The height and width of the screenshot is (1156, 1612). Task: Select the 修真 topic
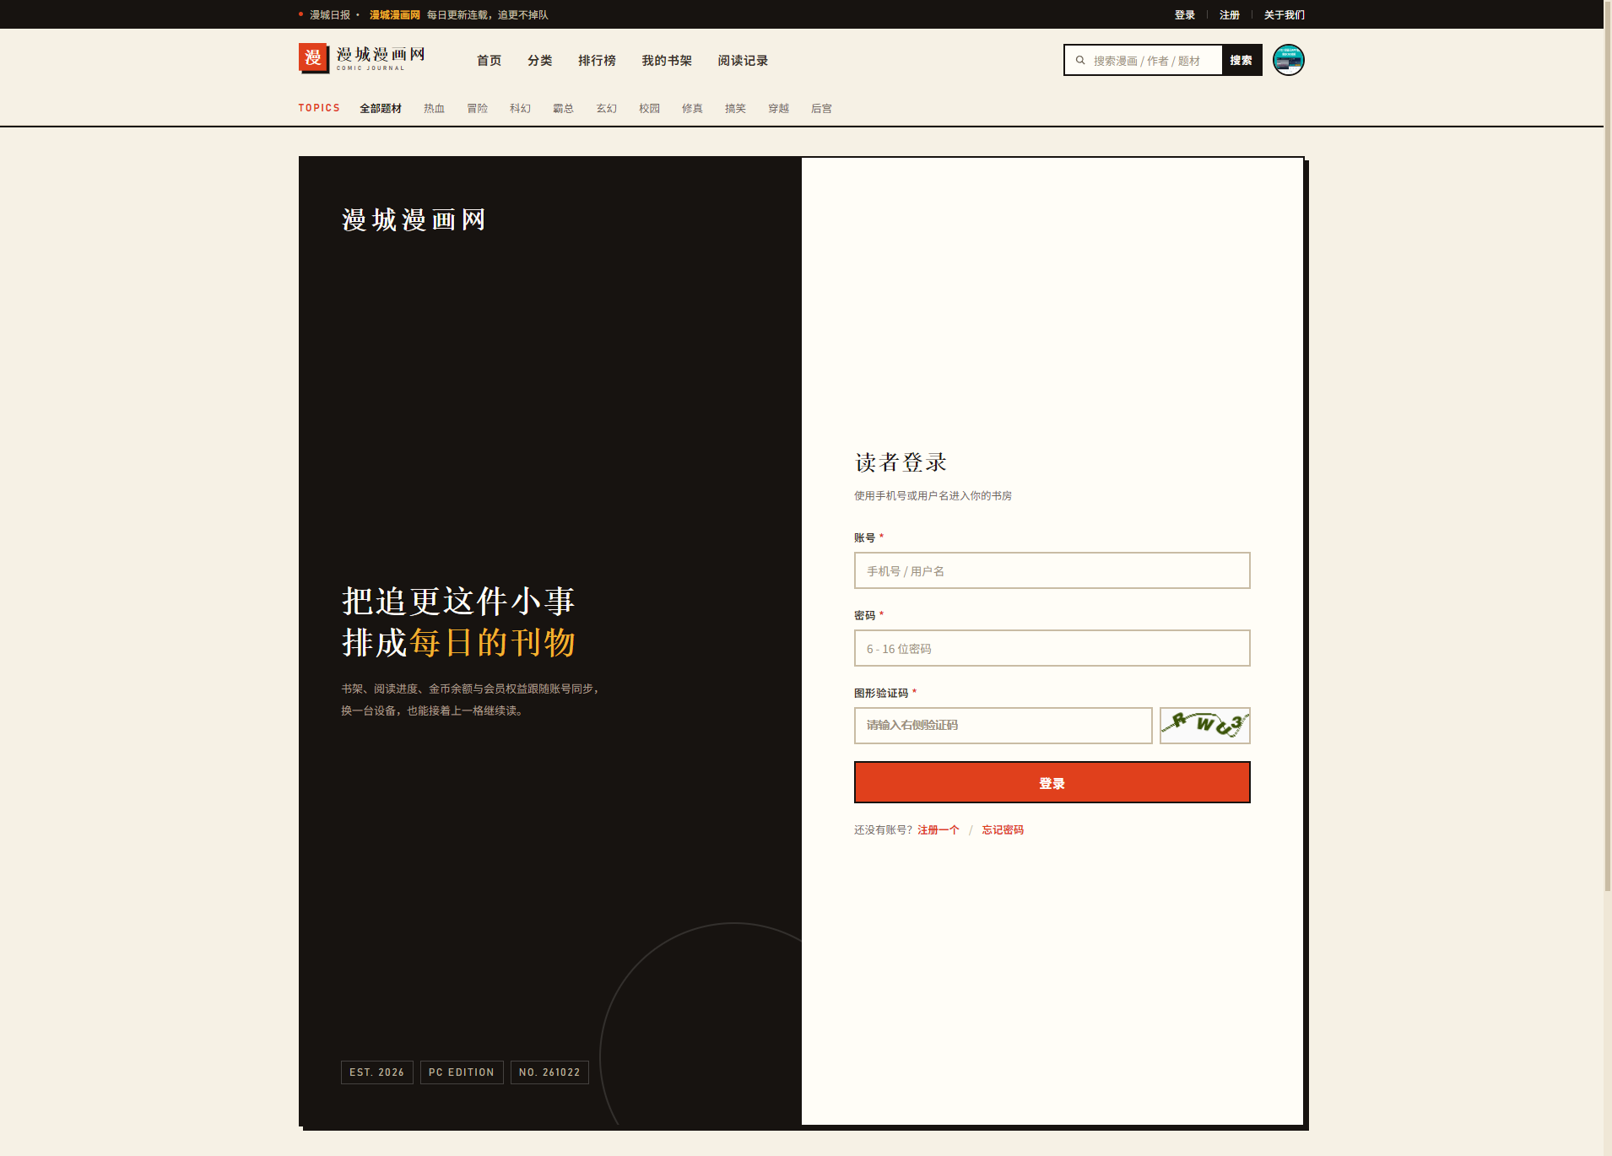point(692,109)
